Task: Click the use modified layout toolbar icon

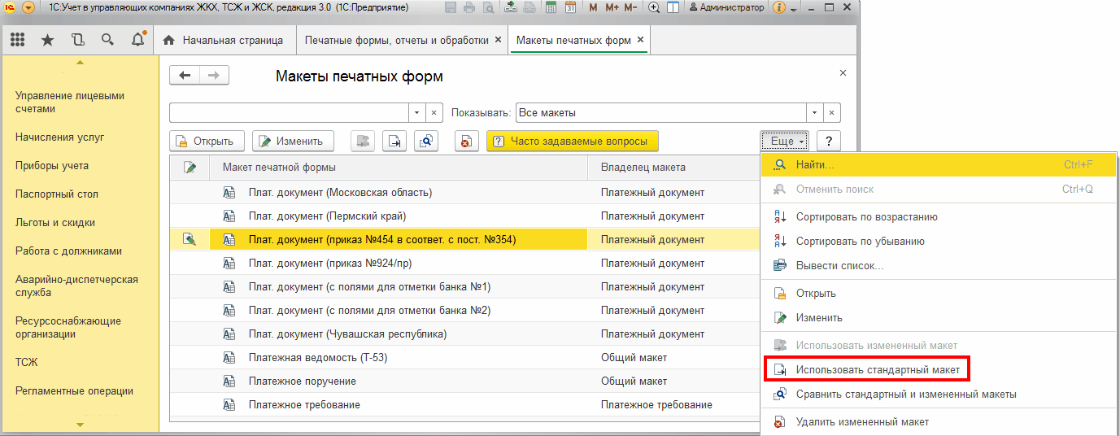Action: tap(362, 141)
